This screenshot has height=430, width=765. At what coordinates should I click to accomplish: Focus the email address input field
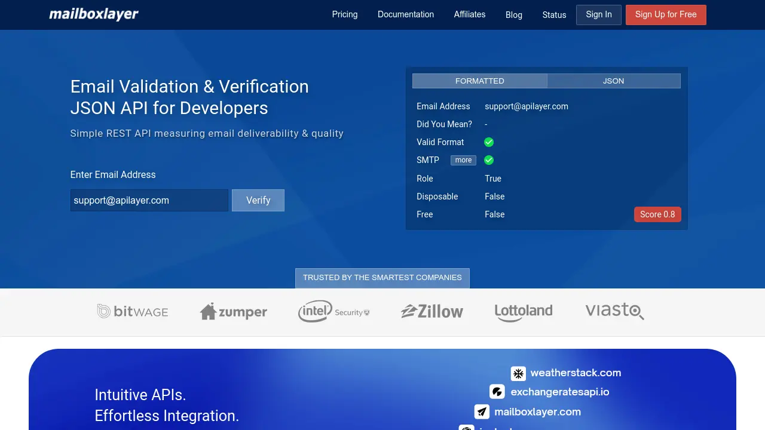(x=149, y=200)
